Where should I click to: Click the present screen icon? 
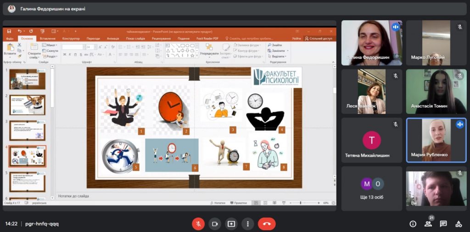231,224
